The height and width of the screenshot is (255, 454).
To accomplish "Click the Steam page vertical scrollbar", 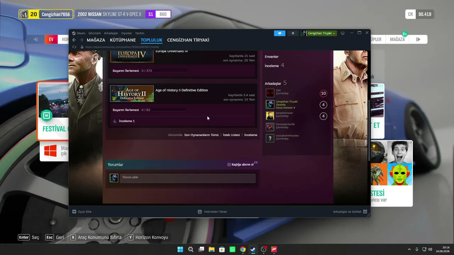I will pyautogui.click(x=369, y=130).
